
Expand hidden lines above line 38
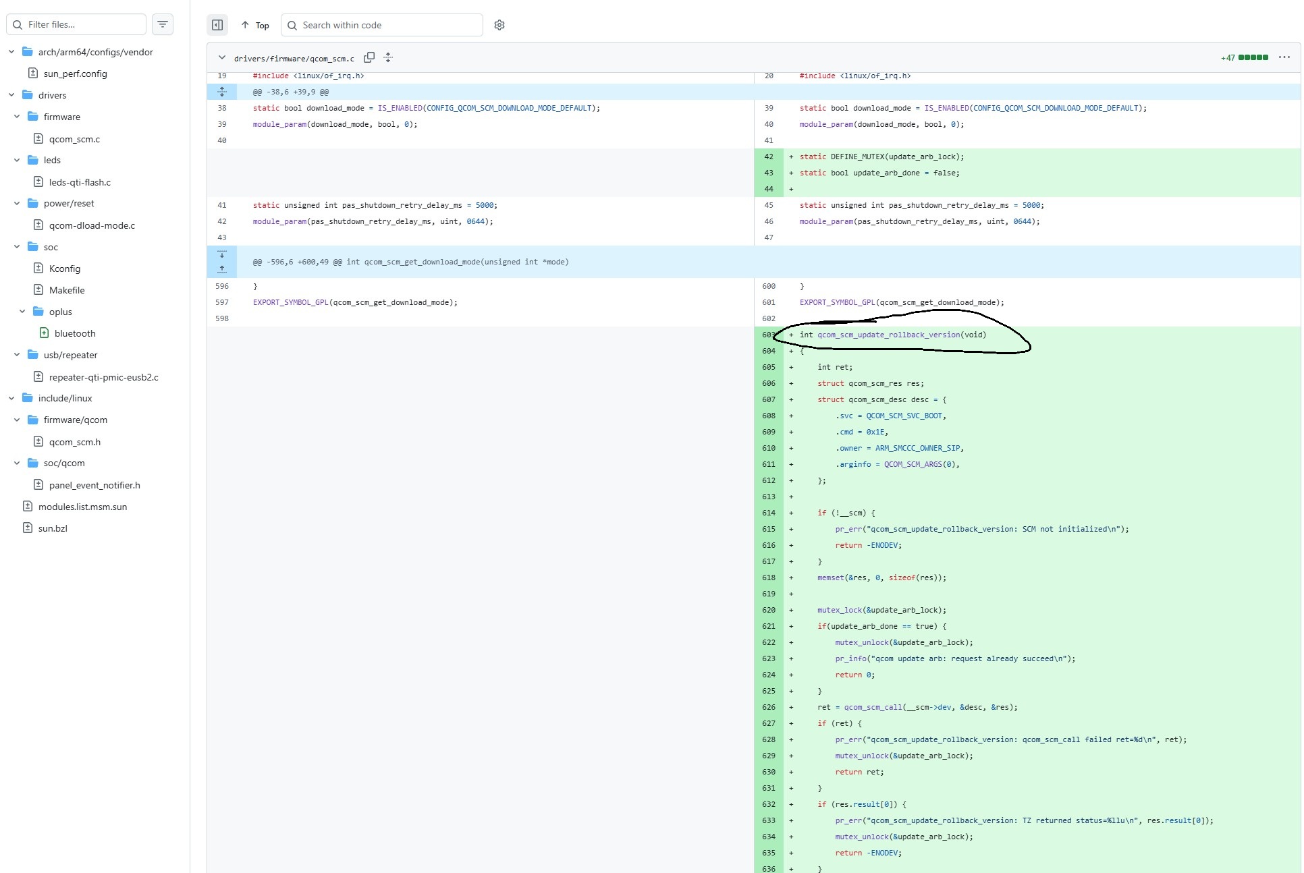222,92
